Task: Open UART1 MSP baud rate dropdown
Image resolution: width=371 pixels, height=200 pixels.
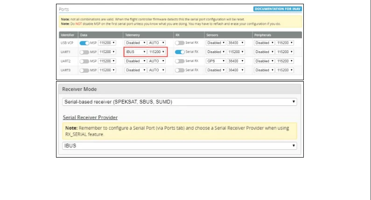Action: (x=107, y=52)
